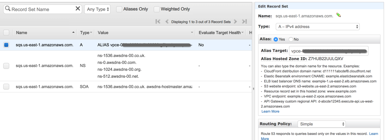Open the record Type dropdown
The image size is (385, 140).
[x=317, y=27]
